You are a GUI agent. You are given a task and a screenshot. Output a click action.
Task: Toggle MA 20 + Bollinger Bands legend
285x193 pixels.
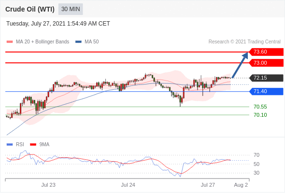coord(38,42)
